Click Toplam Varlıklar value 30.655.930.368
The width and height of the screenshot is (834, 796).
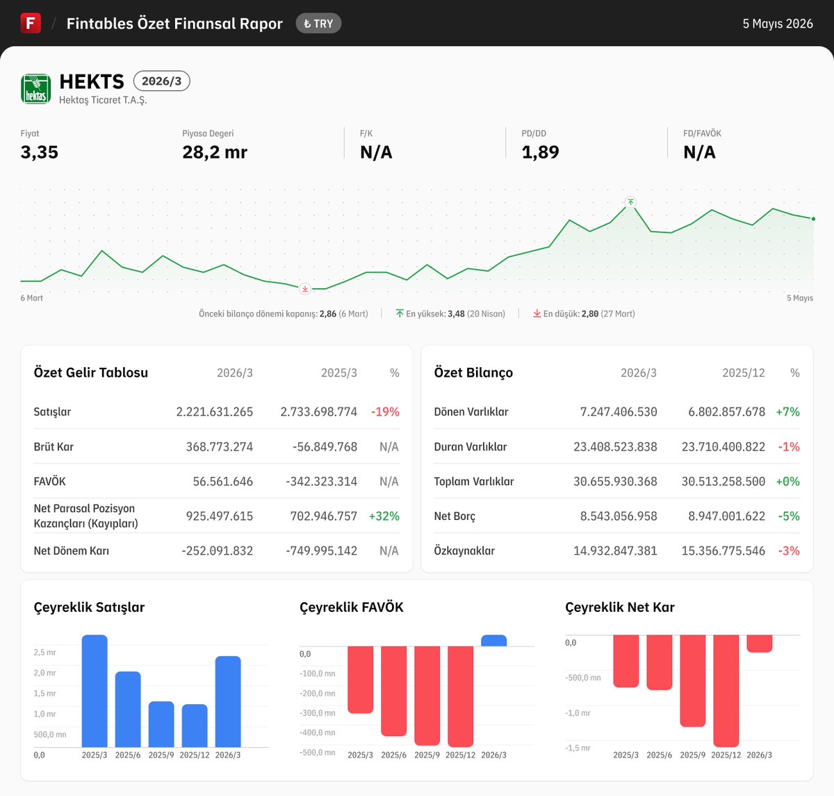click(x=615, y=481)
